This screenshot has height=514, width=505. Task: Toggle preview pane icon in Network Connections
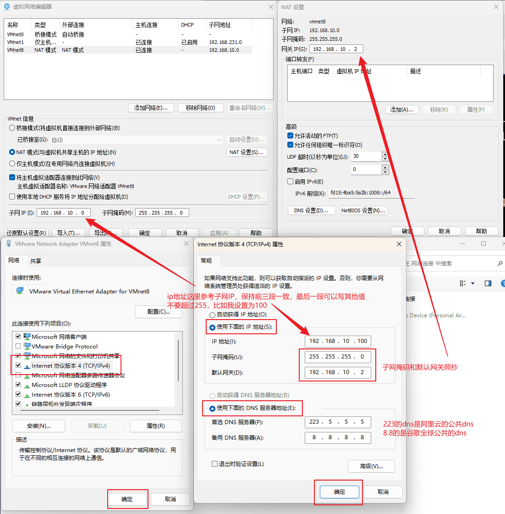pyautogui.click(x=488, y=283)
